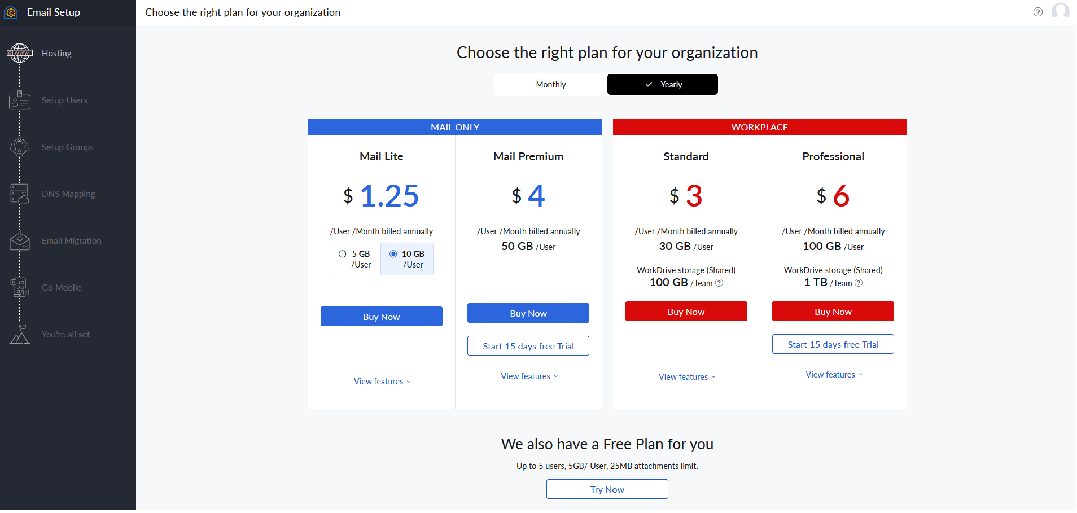1077x513 pixels.
Task: Click the Setup Users badge icon
Action: pyautogui.click(x=20, y=100)
